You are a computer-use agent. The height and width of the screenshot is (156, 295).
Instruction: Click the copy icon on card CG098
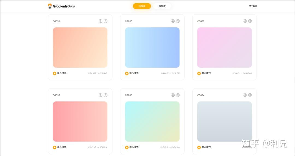click(178, 21)
